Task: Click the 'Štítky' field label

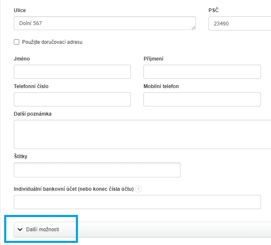Action: pyautogui.click(x=20, y=157)
